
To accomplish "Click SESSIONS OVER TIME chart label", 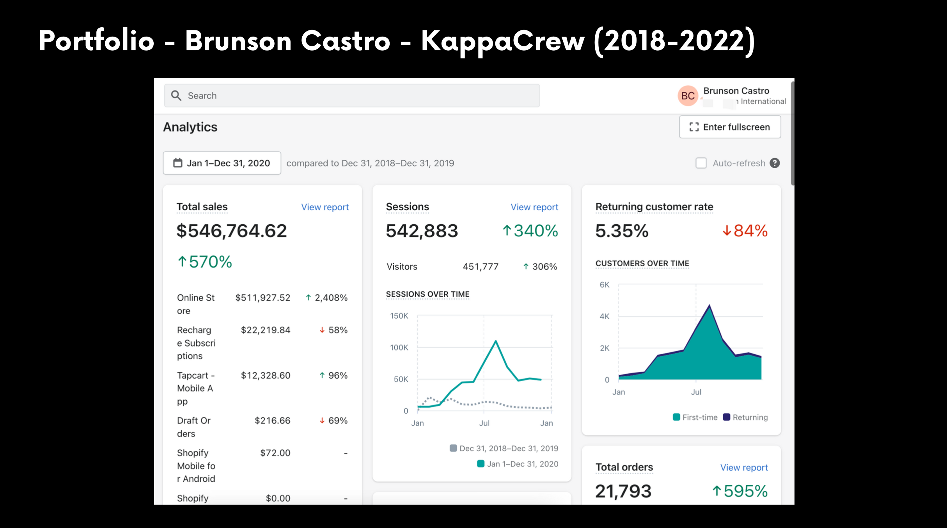I will tap(427, 294).
